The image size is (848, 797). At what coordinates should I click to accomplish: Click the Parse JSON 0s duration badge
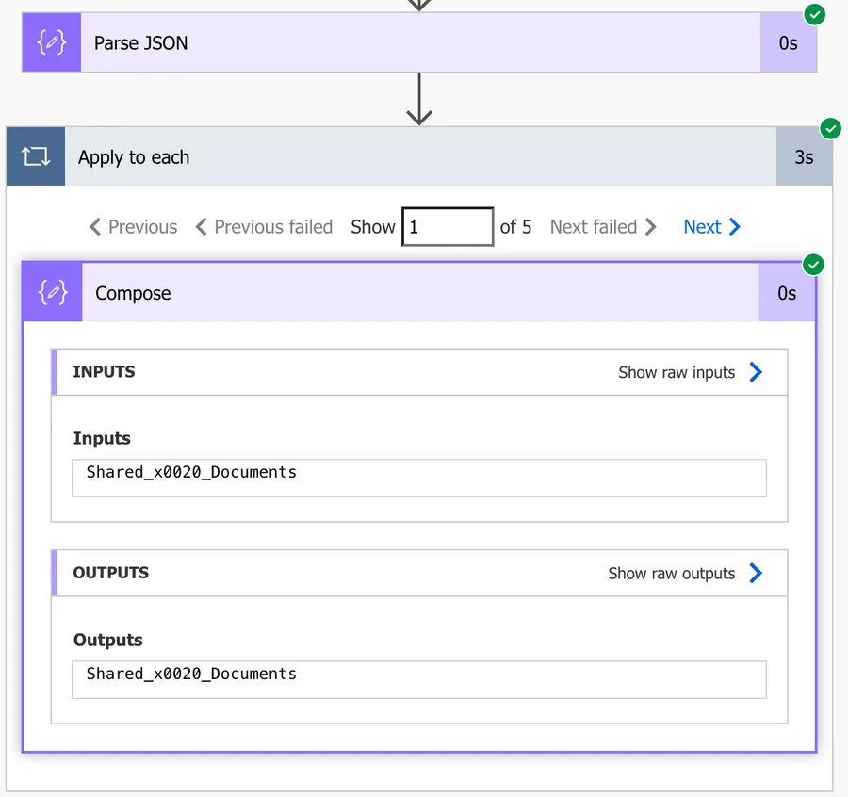[x=788, y=43]
